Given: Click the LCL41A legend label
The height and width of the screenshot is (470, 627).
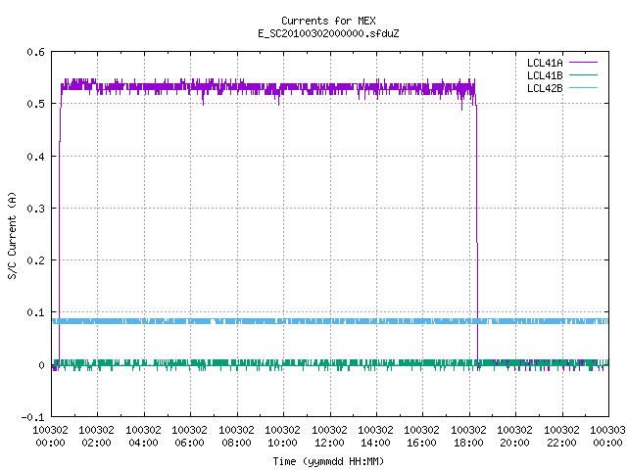Looking at the screenshot, I should (545, 63).
